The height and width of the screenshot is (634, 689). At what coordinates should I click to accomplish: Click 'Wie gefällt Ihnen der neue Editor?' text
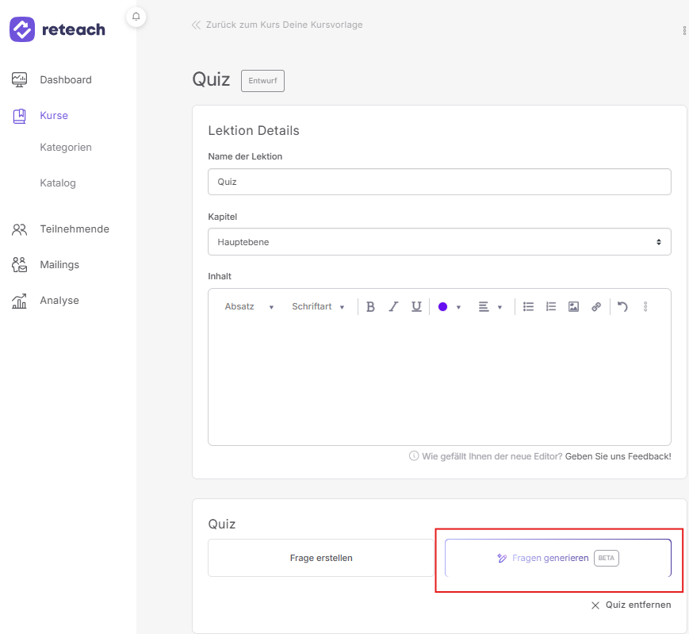492,456
